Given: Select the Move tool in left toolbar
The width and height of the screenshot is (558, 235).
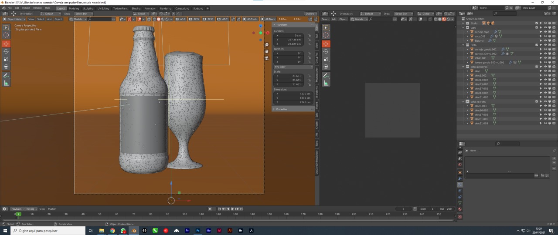Looking at the screenshot, I should click(x=6, y=44).
